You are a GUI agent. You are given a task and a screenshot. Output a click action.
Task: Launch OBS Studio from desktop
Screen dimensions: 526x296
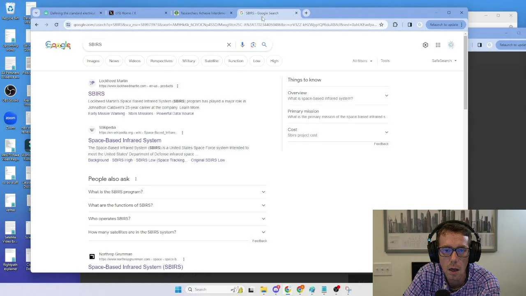click(x=10, y=93)
